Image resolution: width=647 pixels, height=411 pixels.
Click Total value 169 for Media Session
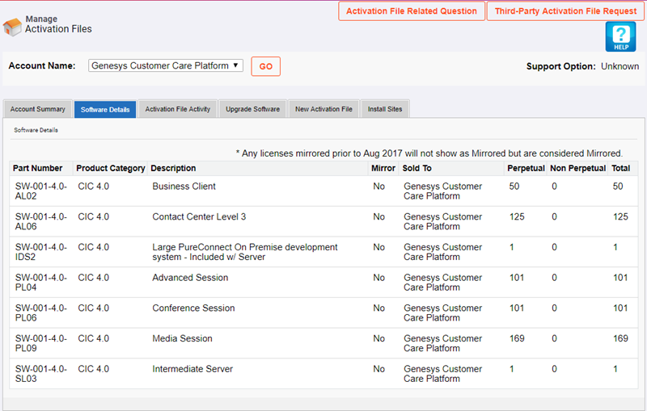[x=620, y=338]
